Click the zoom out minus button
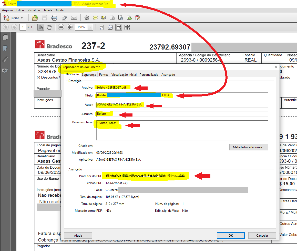This screenshot has width=297, height=251. coord(61,27)
